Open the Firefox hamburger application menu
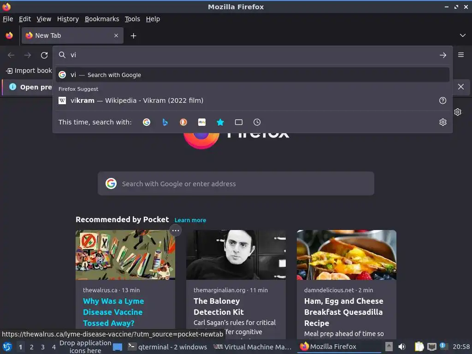Image resolution: width=472 pixels, height=354 pixels. (460, 55)
